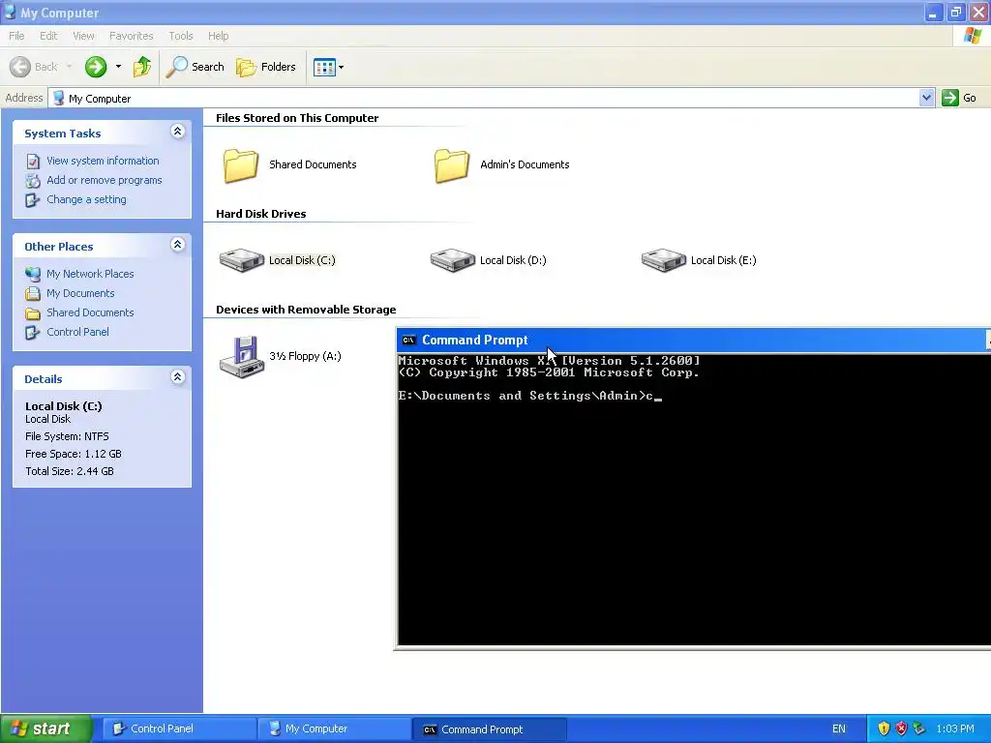Select the Shared Documents folder icon
The image size is (991, 743).
click(x=241, y=164)
